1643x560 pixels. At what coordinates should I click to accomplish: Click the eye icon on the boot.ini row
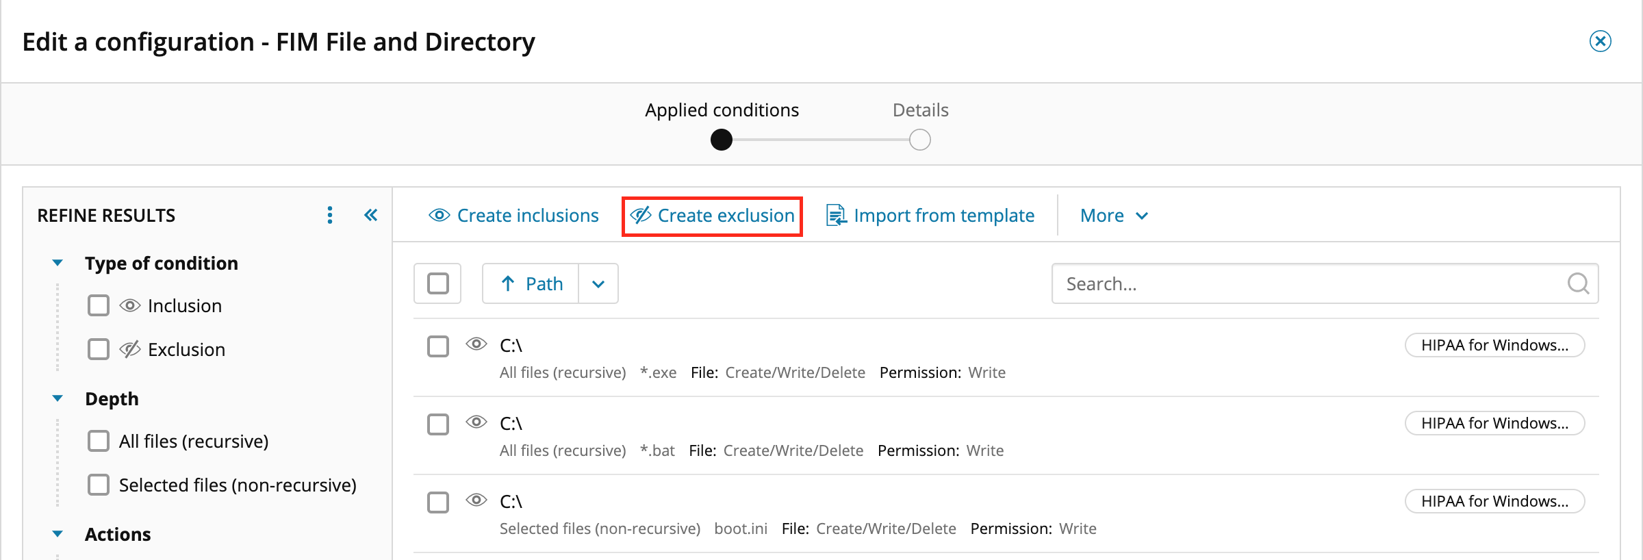(x=476, y=500)
